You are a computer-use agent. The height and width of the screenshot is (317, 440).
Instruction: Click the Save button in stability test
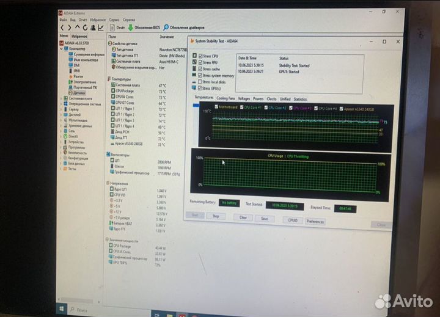coord(265,218)
